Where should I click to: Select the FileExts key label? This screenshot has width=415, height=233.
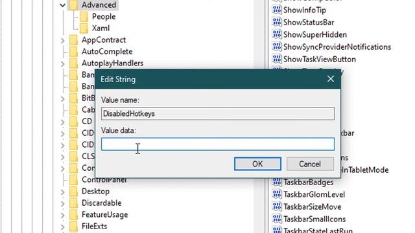(94, 226)
